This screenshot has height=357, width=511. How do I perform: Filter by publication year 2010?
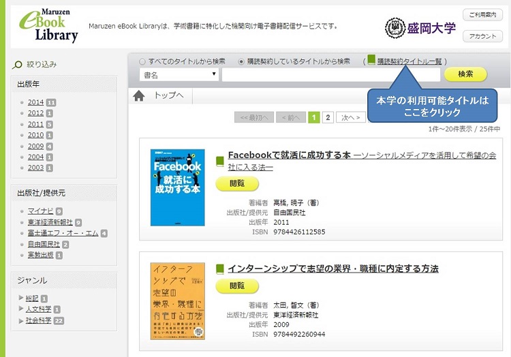tap(35, 135)
